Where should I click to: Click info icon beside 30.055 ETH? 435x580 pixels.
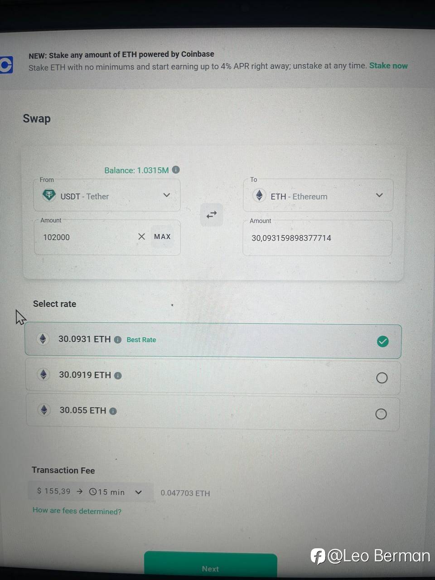click(113, 411)
